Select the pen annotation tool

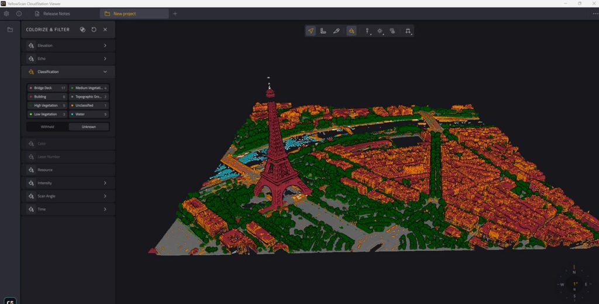pos(336,31)
